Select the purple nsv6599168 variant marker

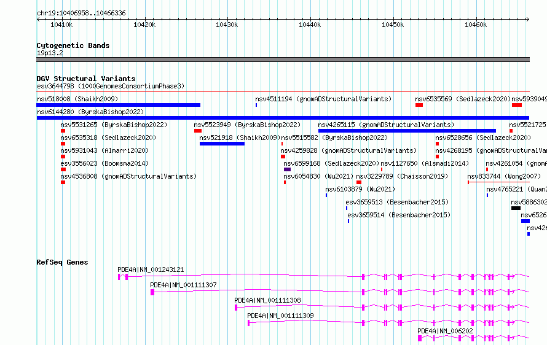coord(287,169)
